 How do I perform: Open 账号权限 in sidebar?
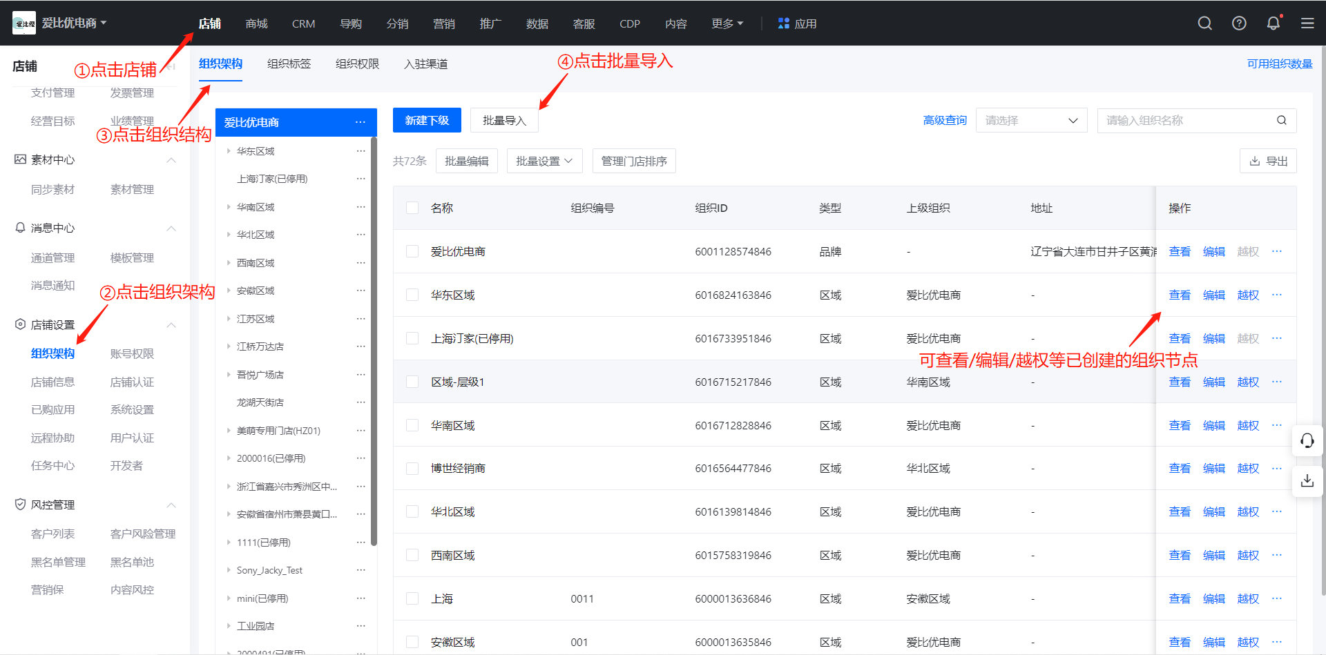132,353
